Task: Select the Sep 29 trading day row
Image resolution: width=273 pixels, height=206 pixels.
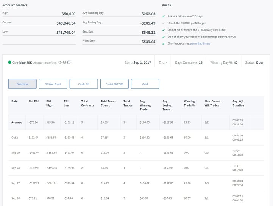Action: (x=15, y=153)
